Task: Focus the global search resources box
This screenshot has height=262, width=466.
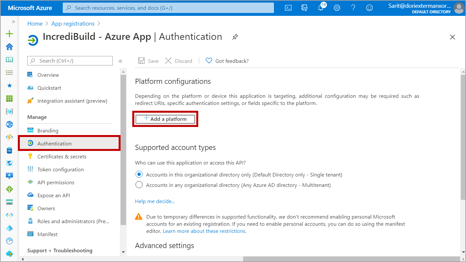Action: pos(168,8)
